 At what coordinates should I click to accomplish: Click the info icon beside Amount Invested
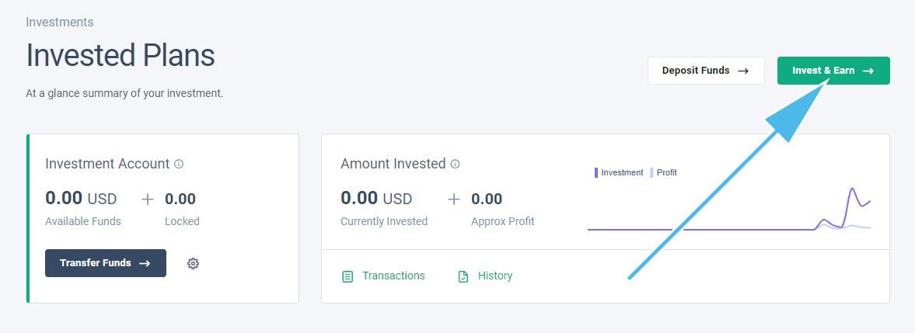point(455,165)
